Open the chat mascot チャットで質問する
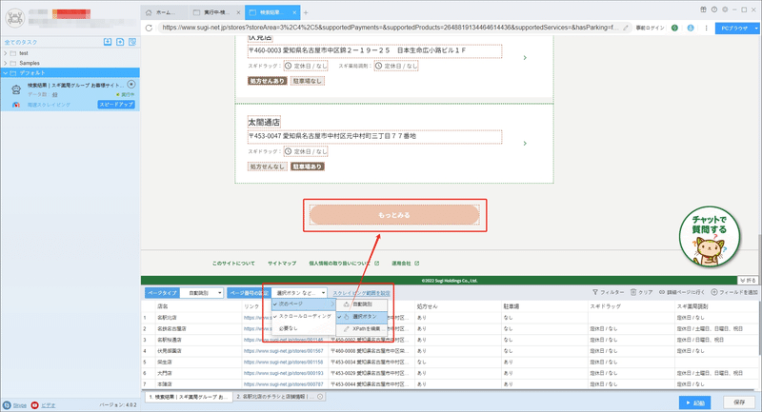 point(709,237)
